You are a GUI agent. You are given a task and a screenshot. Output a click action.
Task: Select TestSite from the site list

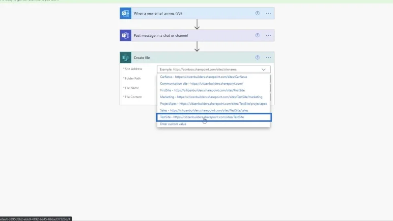pos(214,117)
